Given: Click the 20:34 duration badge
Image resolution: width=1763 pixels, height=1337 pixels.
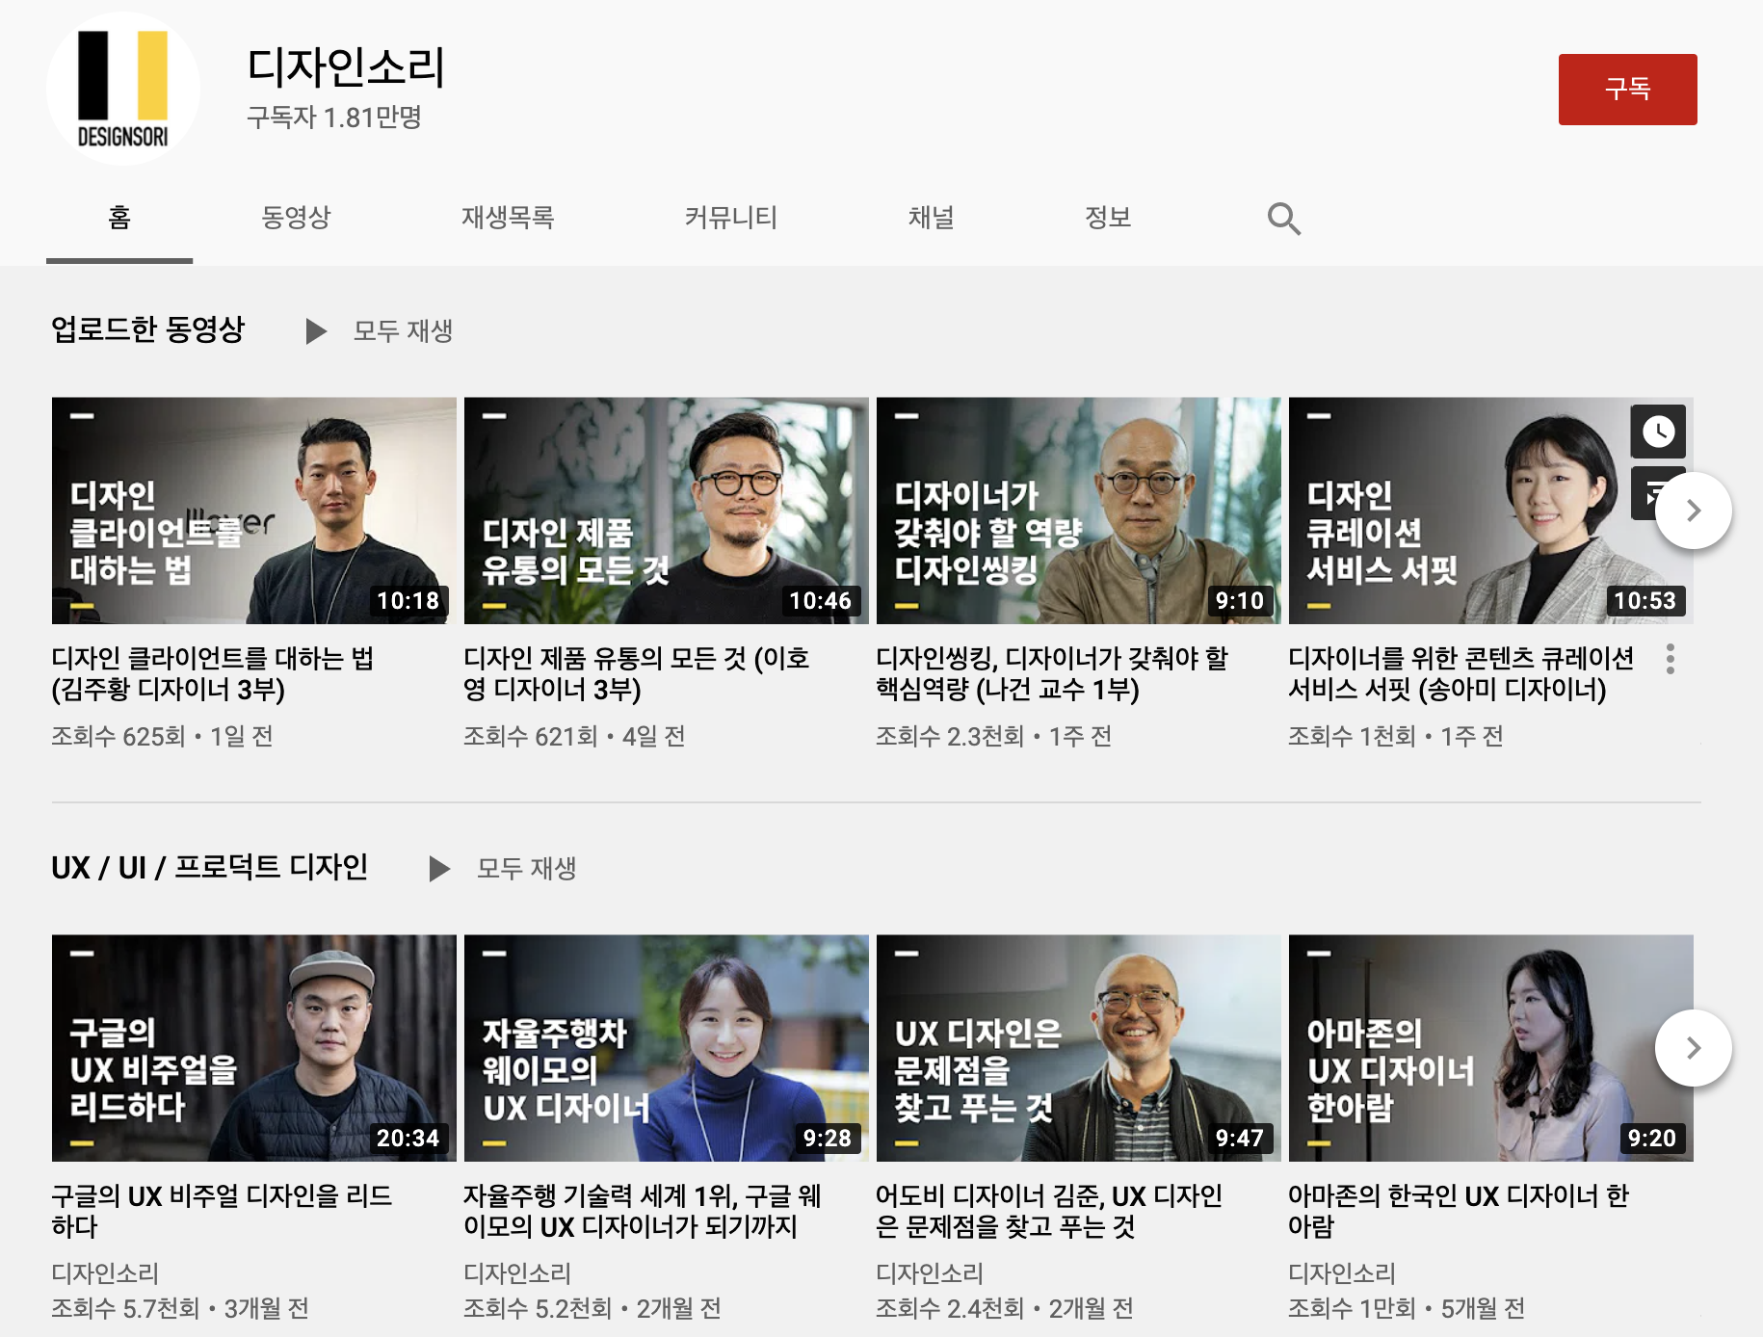Looking at the screenshot, I should click(x=408, y=1139).
